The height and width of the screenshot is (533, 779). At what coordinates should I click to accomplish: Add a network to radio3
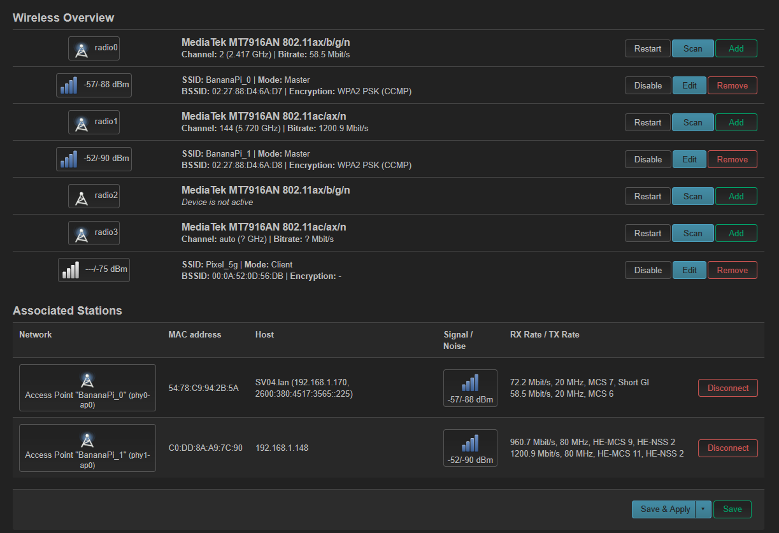point(736,233)
